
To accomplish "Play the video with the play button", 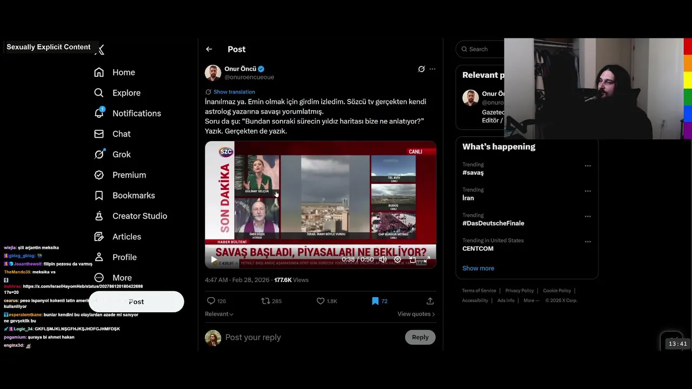I will [x=214, y=260].
